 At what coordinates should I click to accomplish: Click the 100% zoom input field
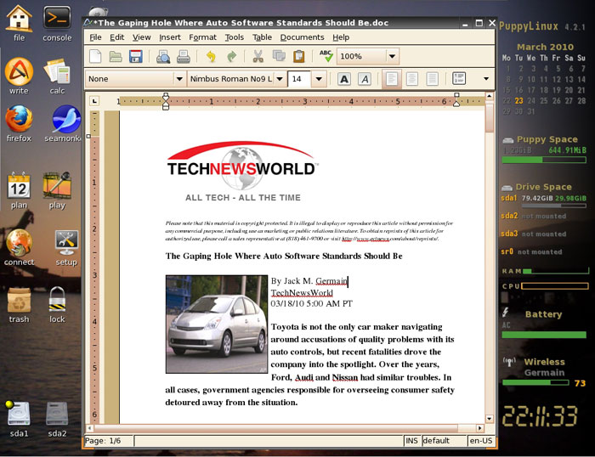tap(361, 57)
